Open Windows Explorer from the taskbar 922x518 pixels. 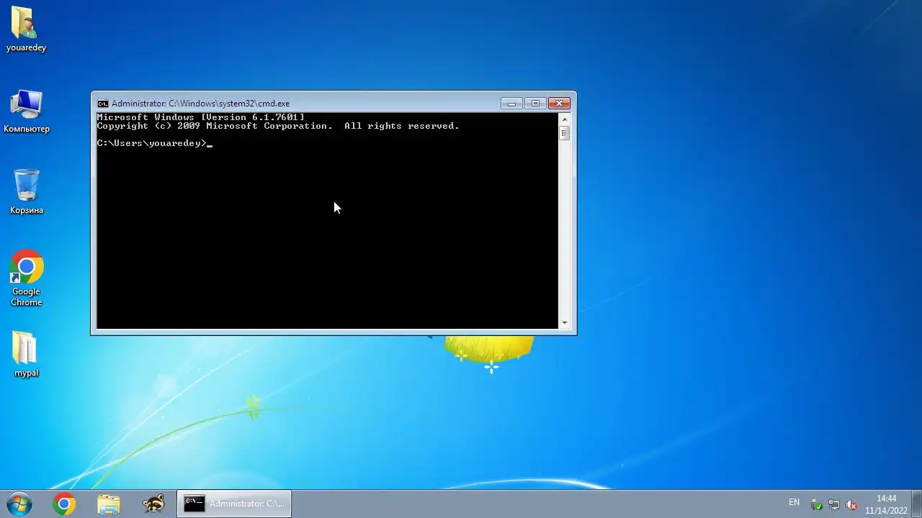tap(109, 504)
